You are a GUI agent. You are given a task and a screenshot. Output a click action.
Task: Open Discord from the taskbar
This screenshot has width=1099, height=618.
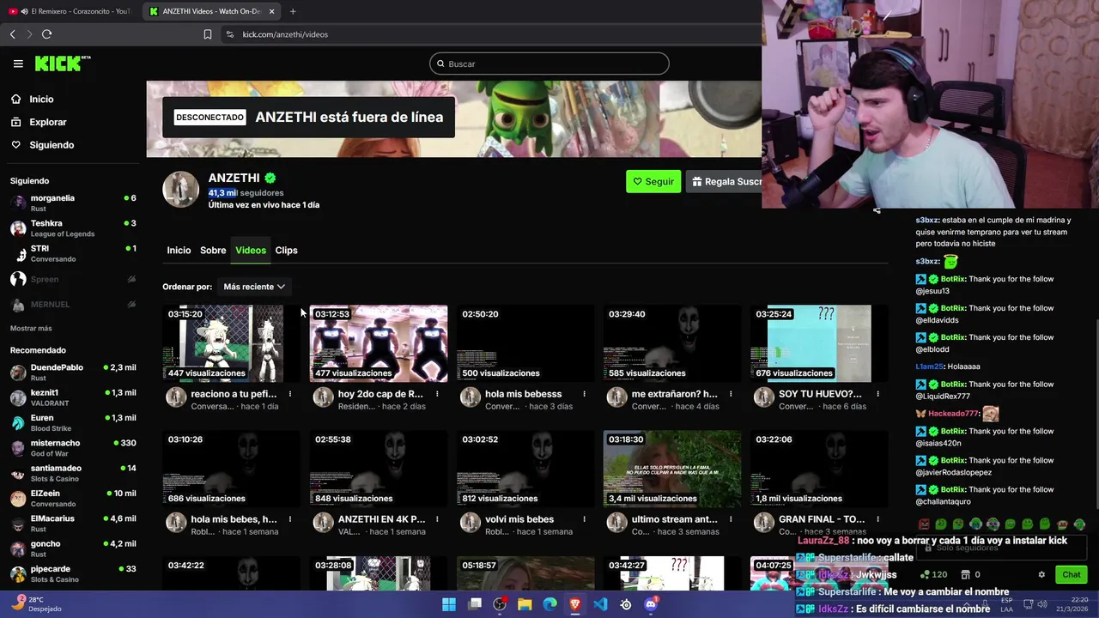coord(651,604)
